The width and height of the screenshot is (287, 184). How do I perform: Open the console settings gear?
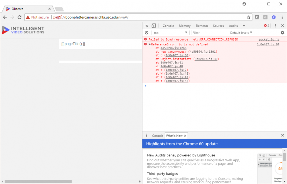click(x=283, y=33)
